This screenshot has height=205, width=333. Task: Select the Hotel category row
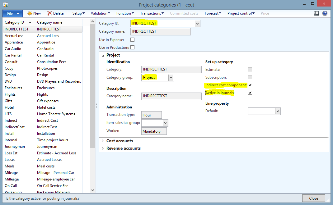[x=9, y=107]
